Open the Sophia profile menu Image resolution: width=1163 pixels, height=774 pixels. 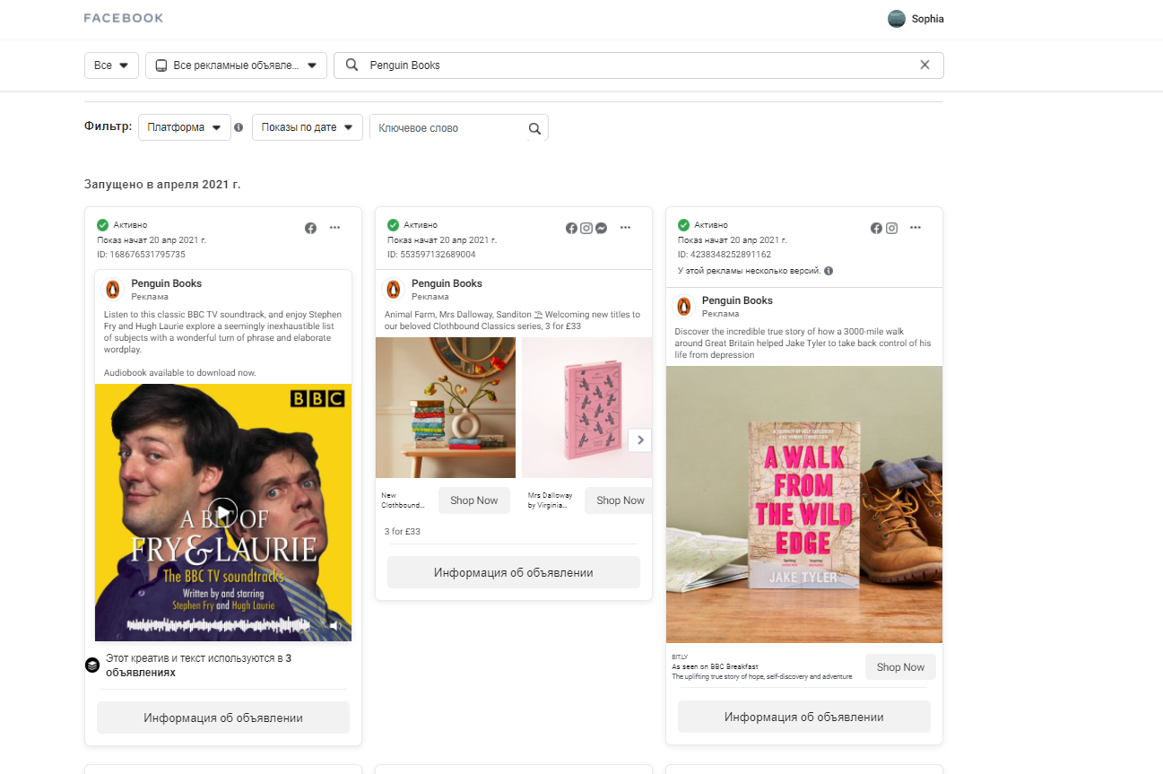tap(916, 19)
